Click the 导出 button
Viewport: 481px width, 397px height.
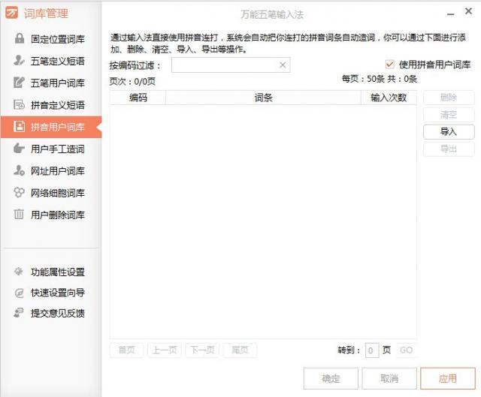[449, 149]
